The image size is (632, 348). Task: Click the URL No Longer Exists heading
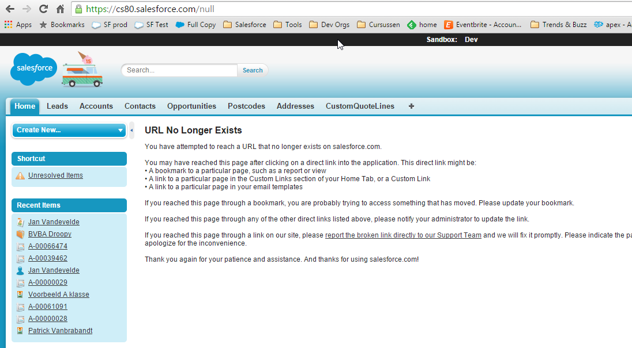point(193,130)
